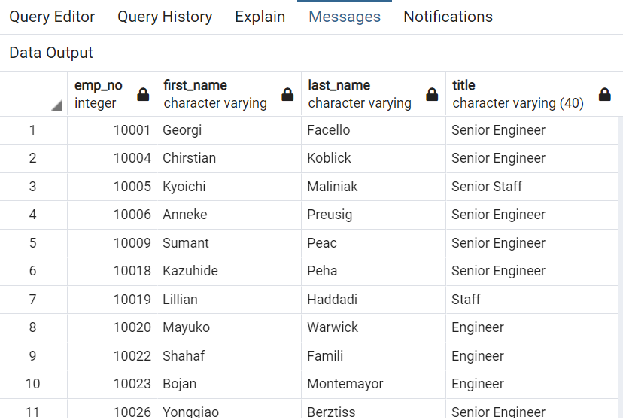Select the title column header

(x=532, y=94)
